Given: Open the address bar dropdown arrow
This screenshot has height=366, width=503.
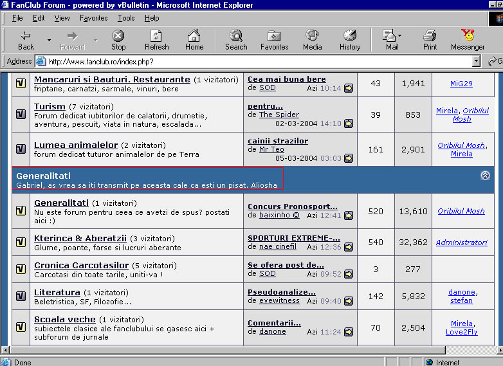Looking at the screenshot, I should [x=476, y=62].
